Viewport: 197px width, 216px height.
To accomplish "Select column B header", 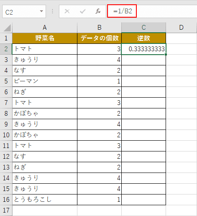I will (99, 28).
